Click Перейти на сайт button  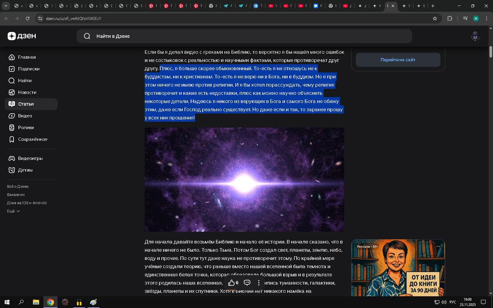tap(398, 60)
